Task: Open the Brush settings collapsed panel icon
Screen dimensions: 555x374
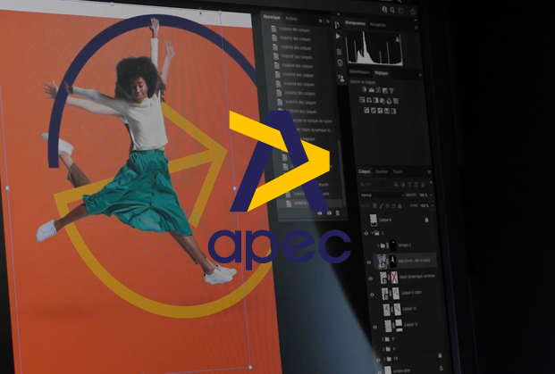Action: click(337, 24)
